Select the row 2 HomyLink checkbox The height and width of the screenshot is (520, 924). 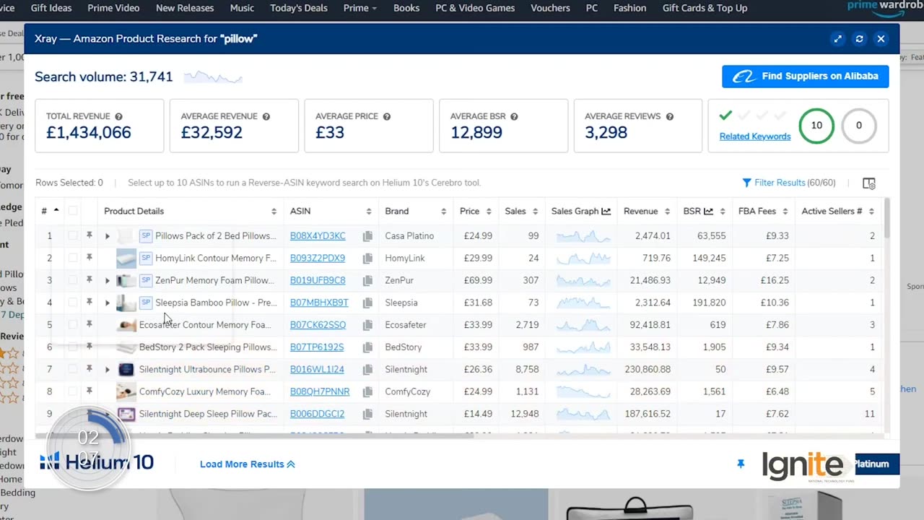(x=73, y=258)
